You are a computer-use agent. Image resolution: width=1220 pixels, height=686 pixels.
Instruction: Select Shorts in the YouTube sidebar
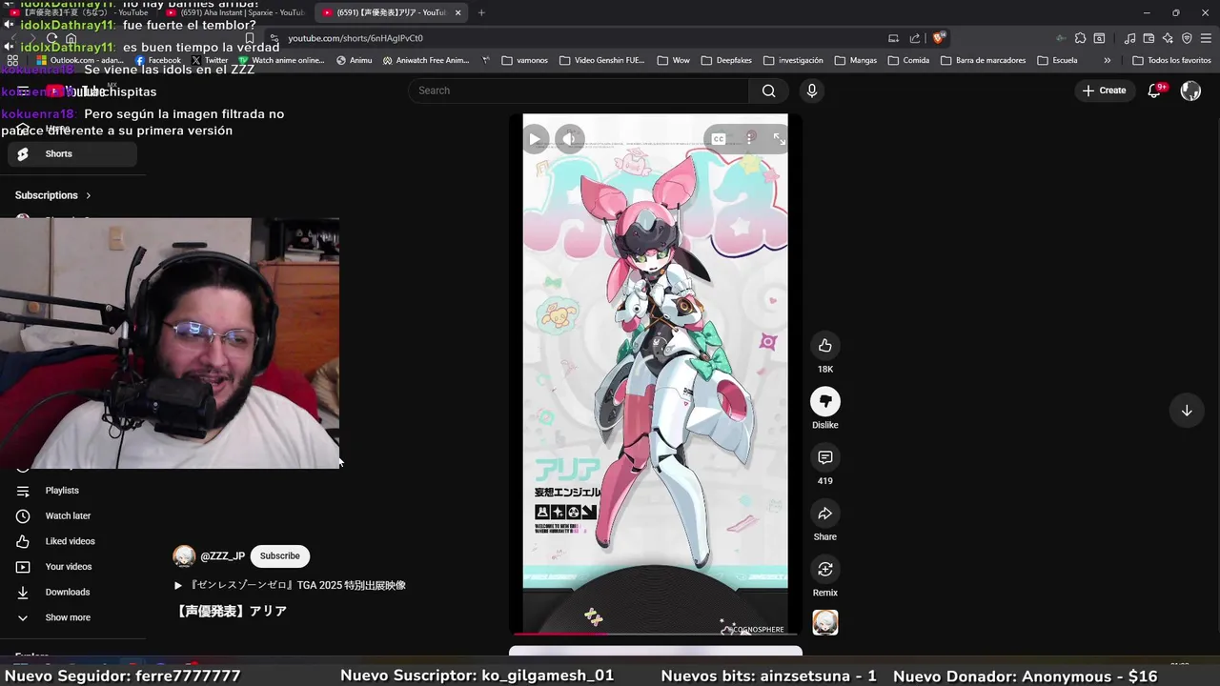tap(72, 153)
